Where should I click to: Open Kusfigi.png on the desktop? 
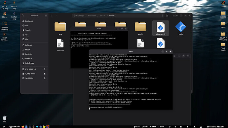(x=14, y=16)
